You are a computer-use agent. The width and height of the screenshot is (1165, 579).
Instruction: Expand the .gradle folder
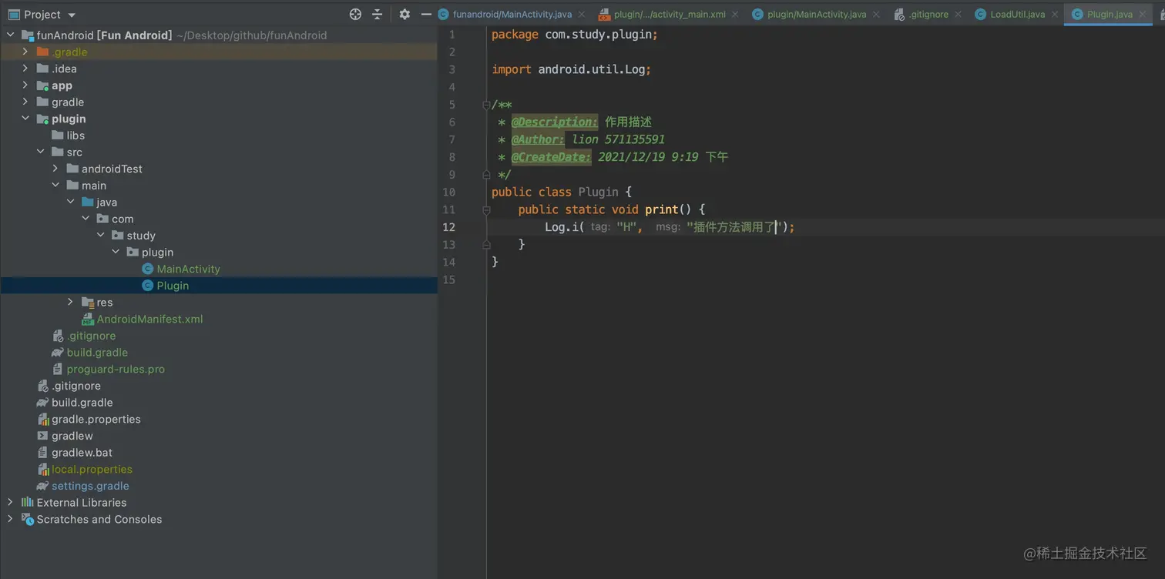[x=25, y=52]
